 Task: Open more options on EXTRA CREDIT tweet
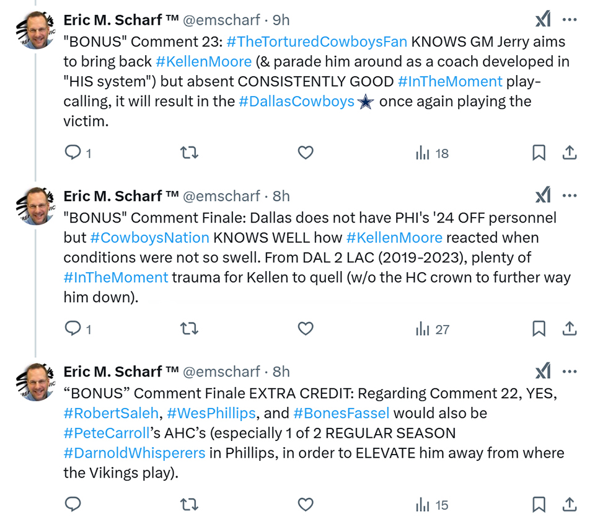click(569, 371)
